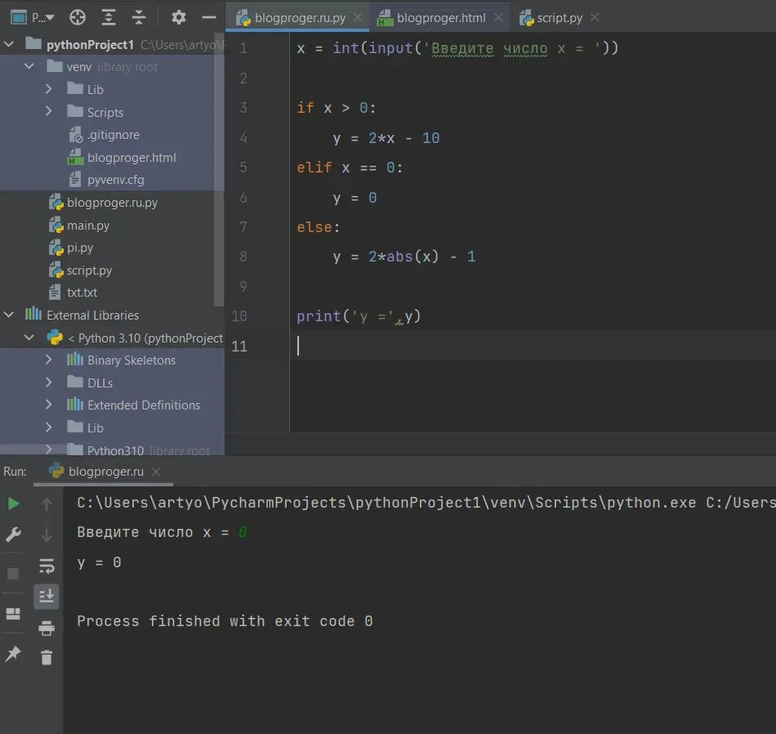Collapse the Python 3.10 interpreter node
Image resolution: width=776 pixels, height=734 pixels.
coord(29,338)
